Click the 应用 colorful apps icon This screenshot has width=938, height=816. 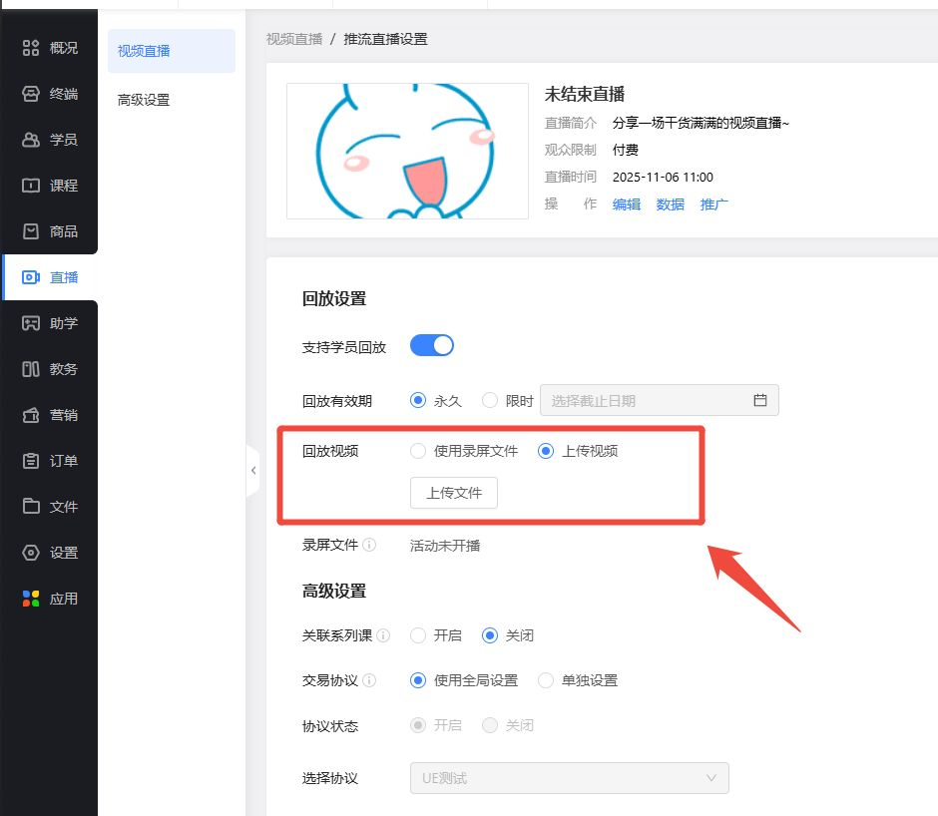(x=31, y=599)
